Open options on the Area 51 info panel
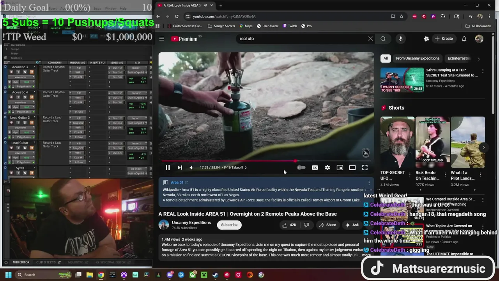Viewport: 499px width, 281px height. coord(369,182)
